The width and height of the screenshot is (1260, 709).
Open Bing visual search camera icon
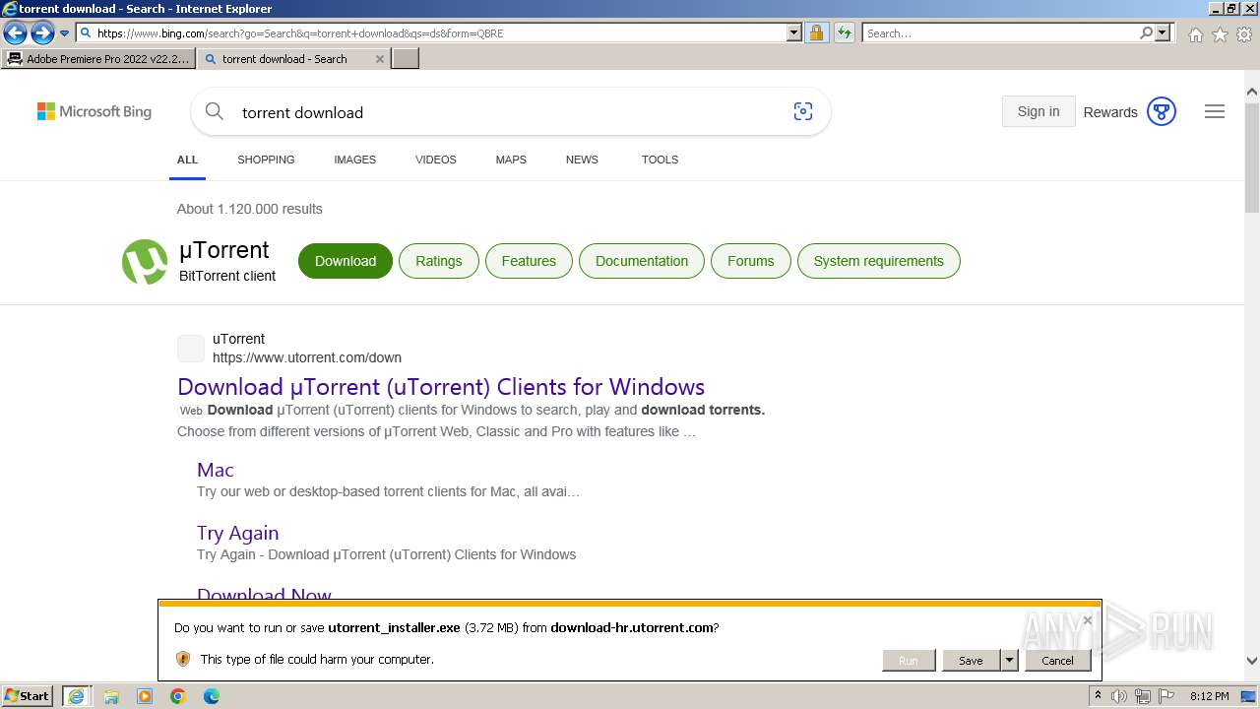803,112
